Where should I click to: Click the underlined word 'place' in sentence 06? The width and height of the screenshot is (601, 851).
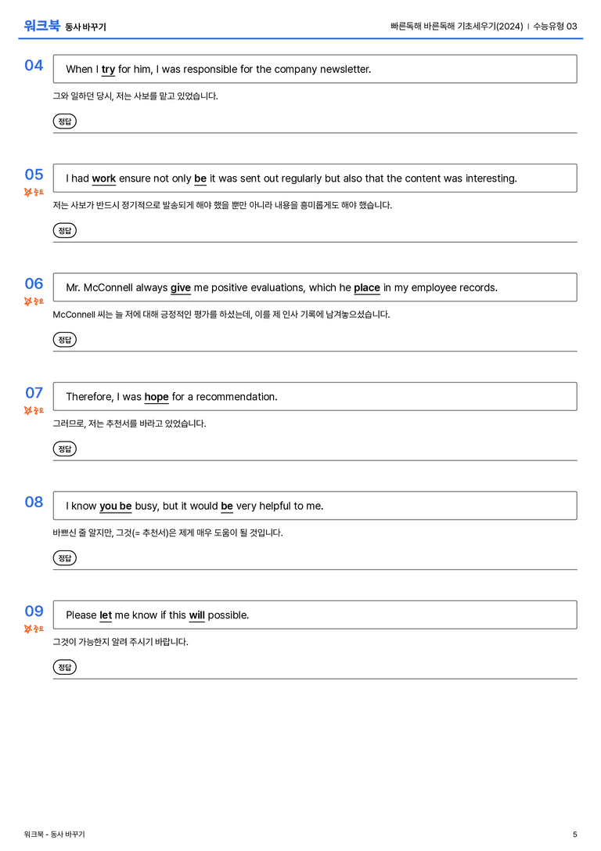pyautogui.click(x=367, y=287)
